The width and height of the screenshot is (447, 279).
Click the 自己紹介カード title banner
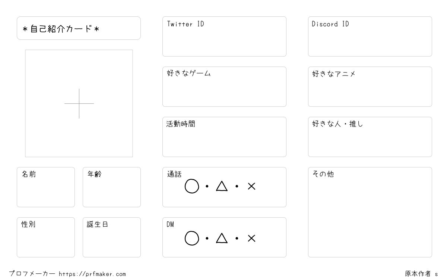tap(79, 28)
